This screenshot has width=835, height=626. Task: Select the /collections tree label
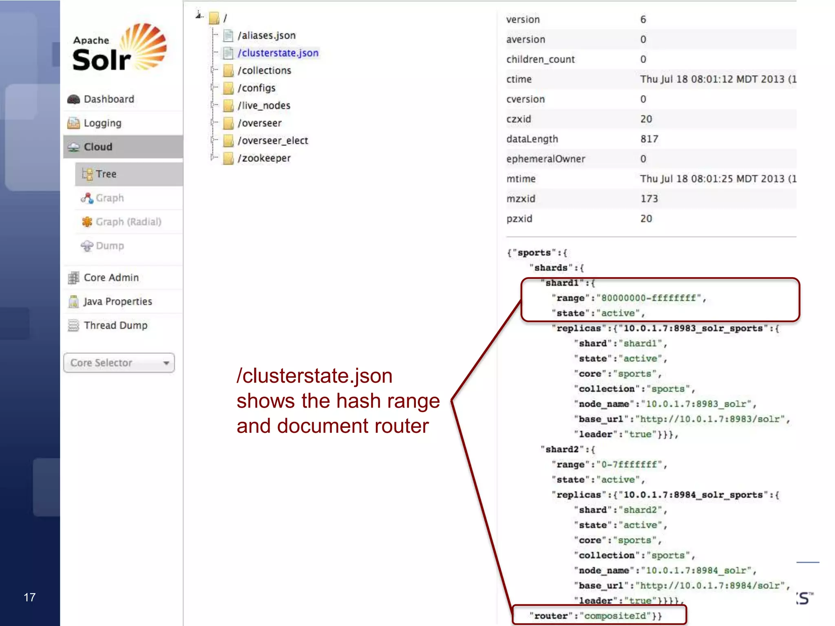tap(264, 71)
